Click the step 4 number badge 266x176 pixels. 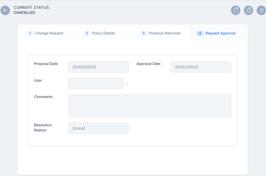coord(200,33)
